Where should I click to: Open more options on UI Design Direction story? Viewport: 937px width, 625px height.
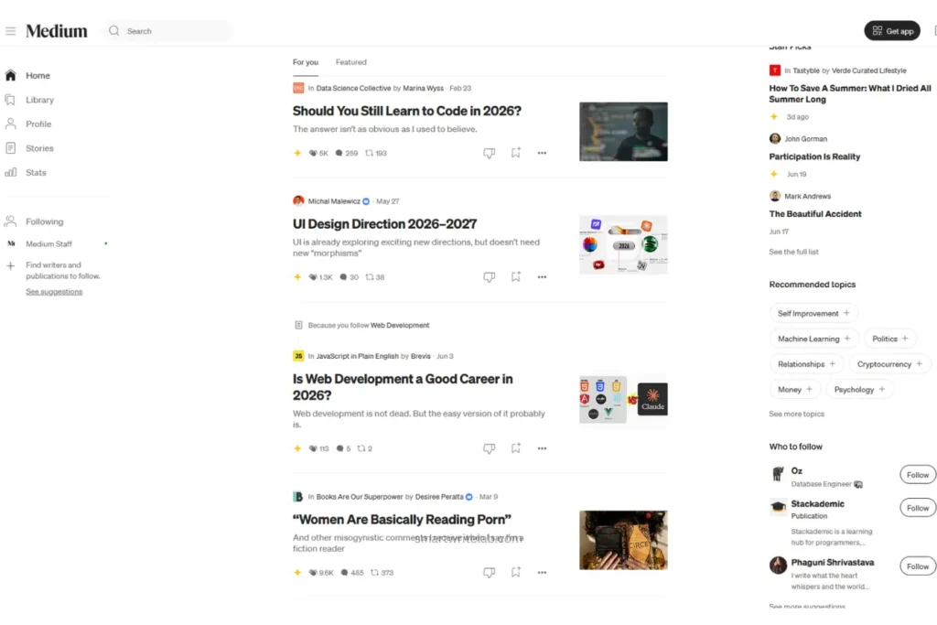(x=542, y=276)
